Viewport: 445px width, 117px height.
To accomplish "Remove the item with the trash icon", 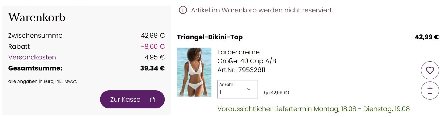I will pos(430,91).
